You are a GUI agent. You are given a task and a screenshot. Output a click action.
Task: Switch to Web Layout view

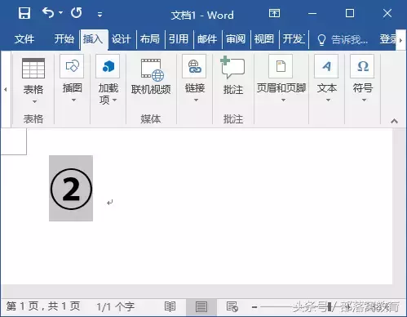tap(232, 306)
